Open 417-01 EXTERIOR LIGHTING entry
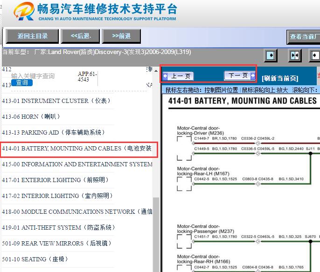Image resolution: width=320 pixels, height=272 pixels. coord(56,180)
